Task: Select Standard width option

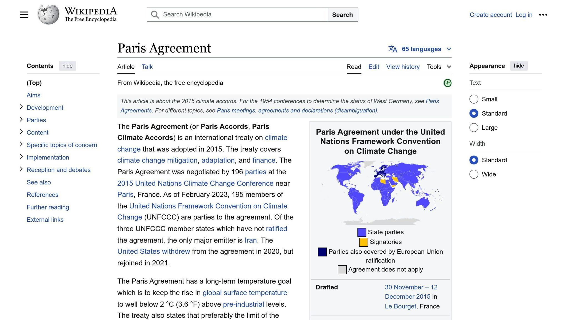Action: [x=474, y=160]
